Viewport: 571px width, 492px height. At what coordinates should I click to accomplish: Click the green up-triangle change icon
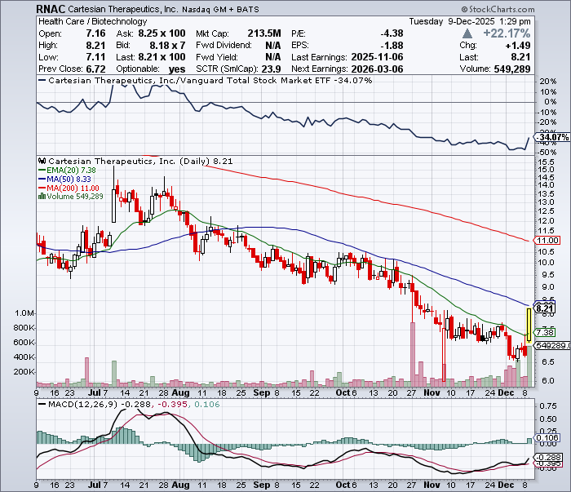pos(467,34)
